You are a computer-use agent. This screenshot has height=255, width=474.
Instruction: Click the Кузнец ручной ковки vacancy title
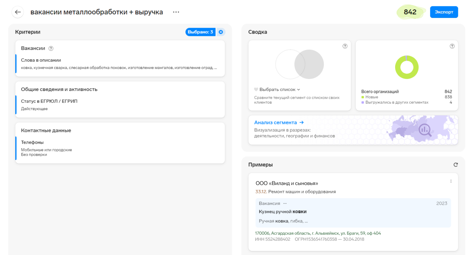[283, 212]
